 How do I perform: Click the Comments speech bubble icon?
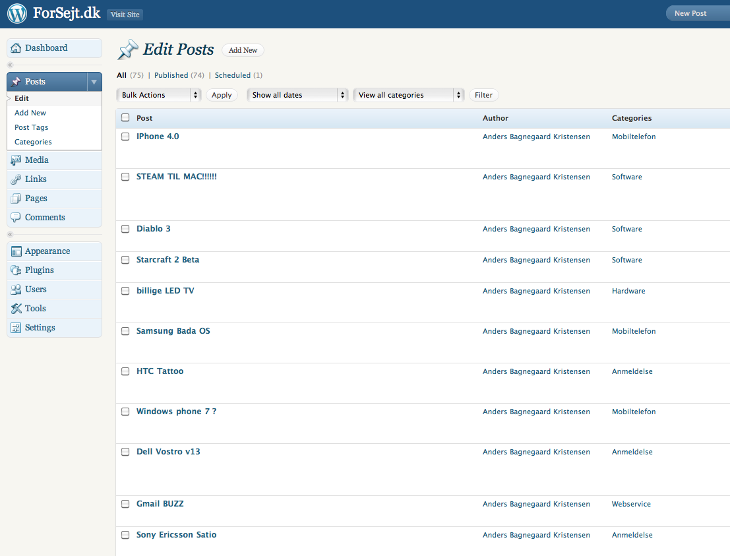tap(16, 218)
